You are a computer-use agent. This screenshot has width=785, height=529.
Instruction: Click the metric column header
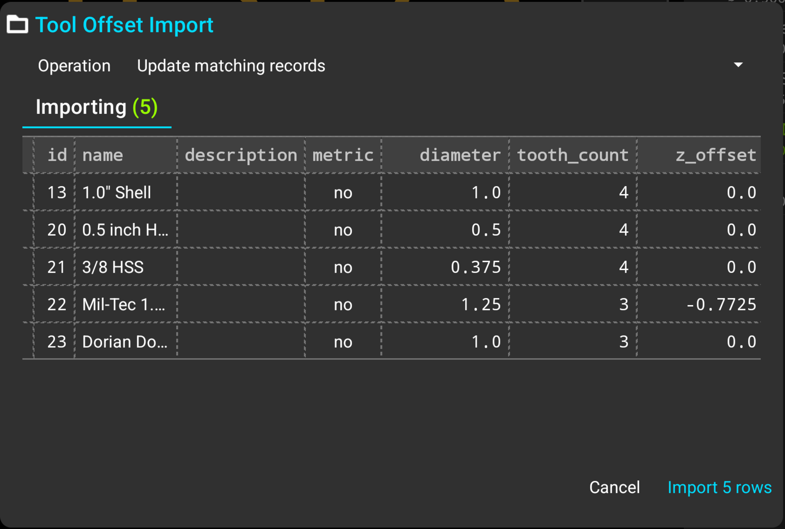343,155
